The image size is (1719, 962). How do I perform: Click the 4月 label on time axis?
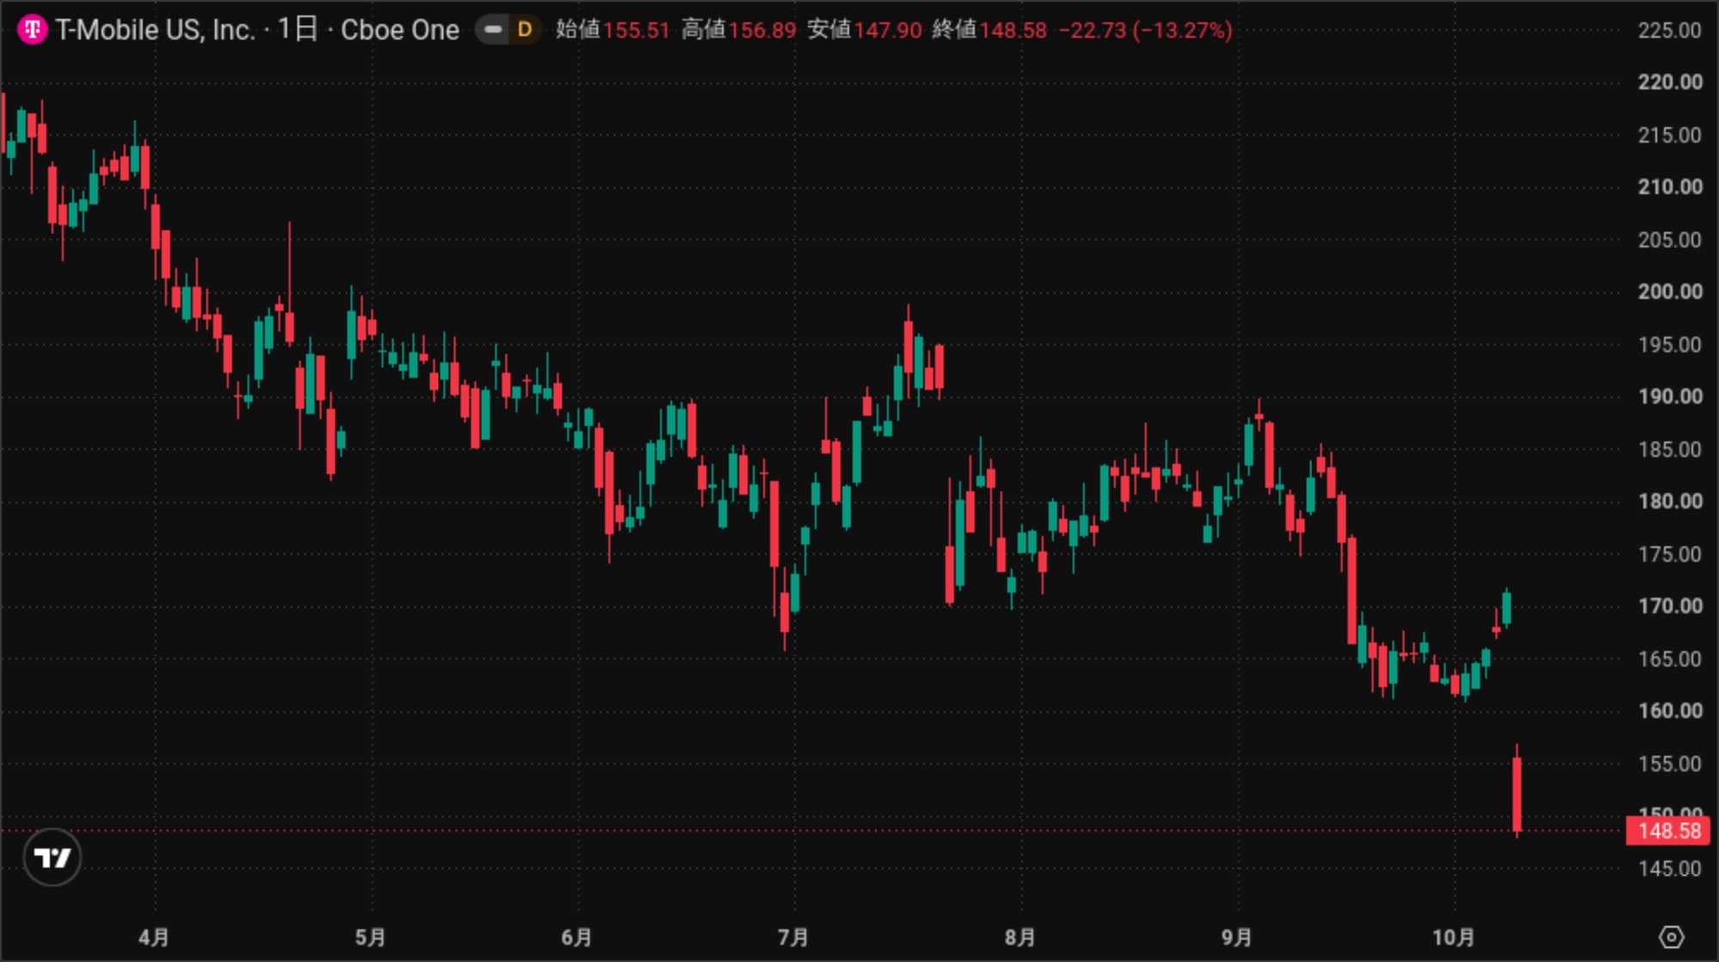coord(155,937)
